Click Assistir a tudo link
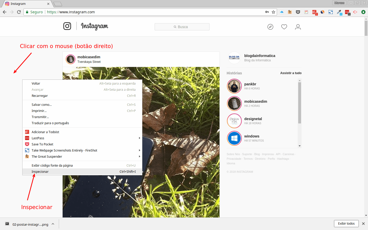The width and height of the screenshot is (368, 230). 291,73
